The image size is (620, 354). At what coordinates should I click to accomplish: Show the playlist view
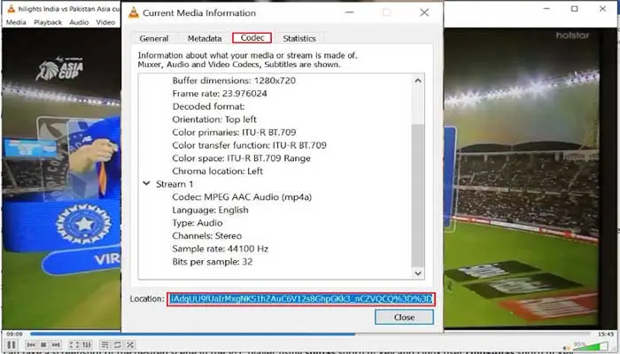point(105,343)
